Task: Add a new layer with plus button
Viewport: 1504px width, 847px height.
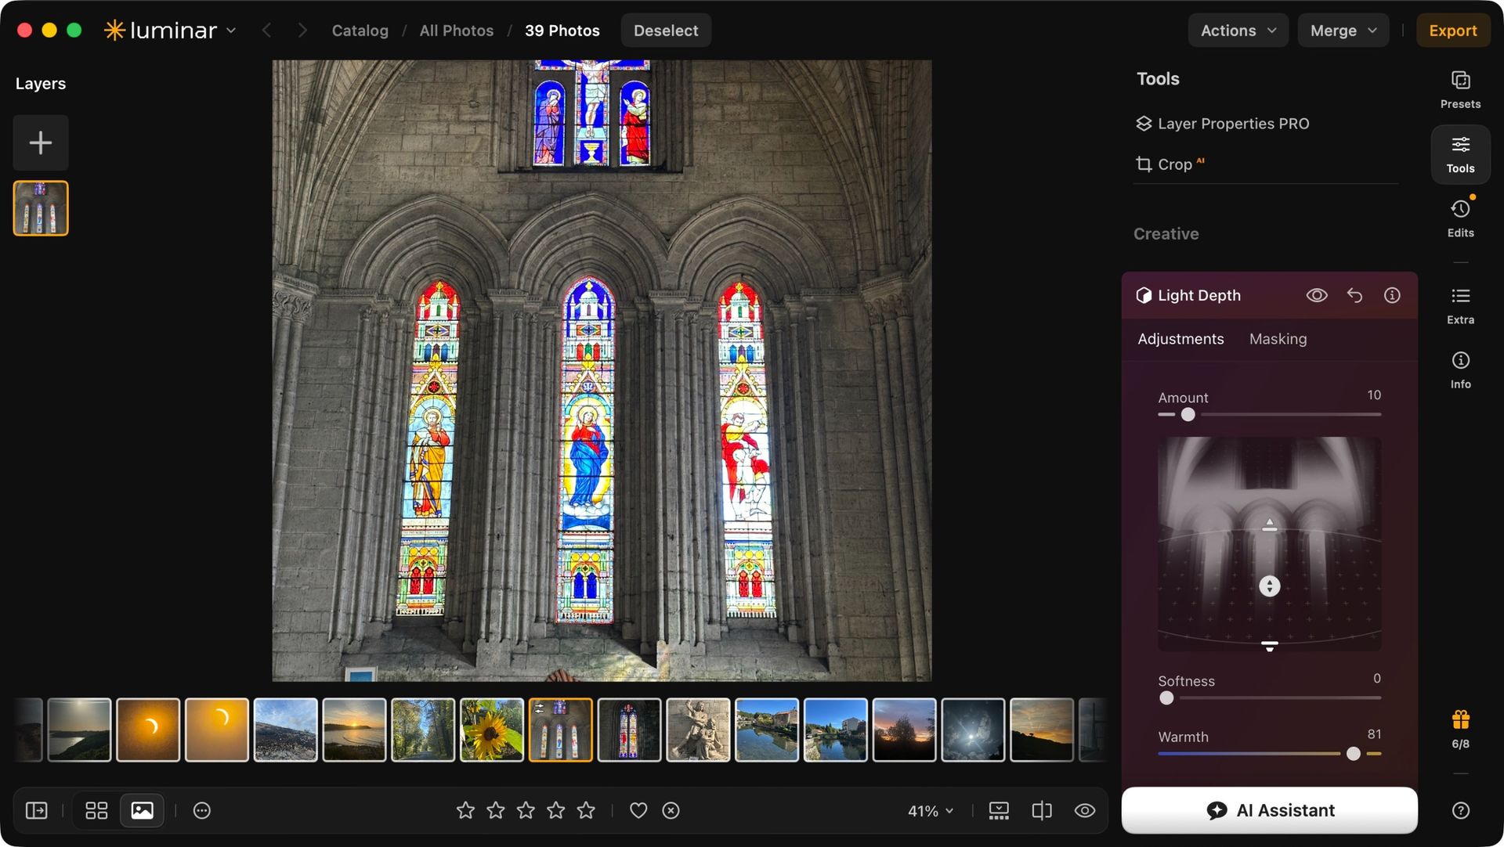Action: point(41,142)
